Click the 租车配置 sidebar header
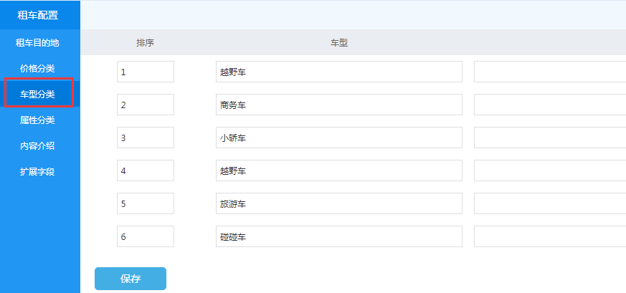Image resolution: width=626 pixels, height=293 pixels. (x=37, y=14)
